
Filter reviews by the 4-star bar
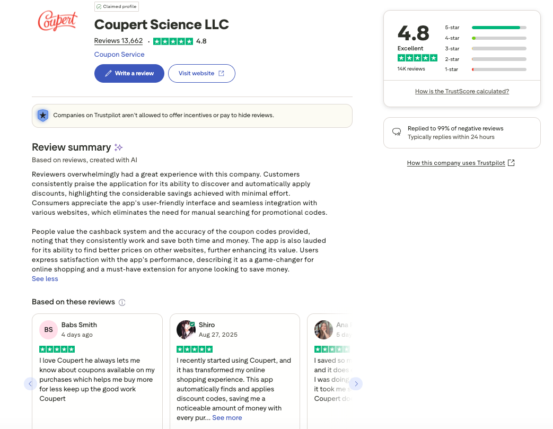(499, 38)
